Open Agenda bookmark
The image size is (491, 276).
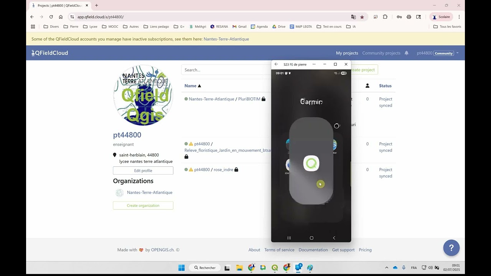(259, 26)
